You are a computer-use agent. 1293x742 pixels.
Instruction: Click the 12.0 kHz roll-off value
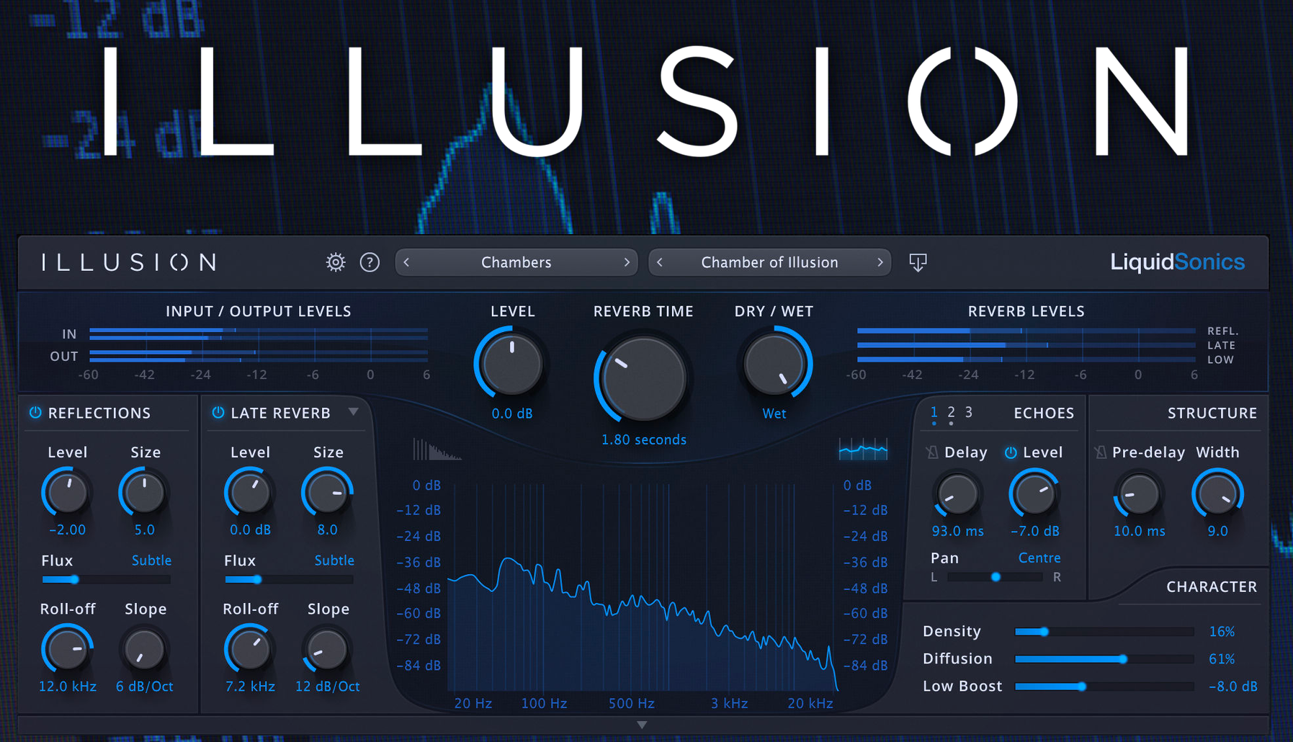click(67, 687)
